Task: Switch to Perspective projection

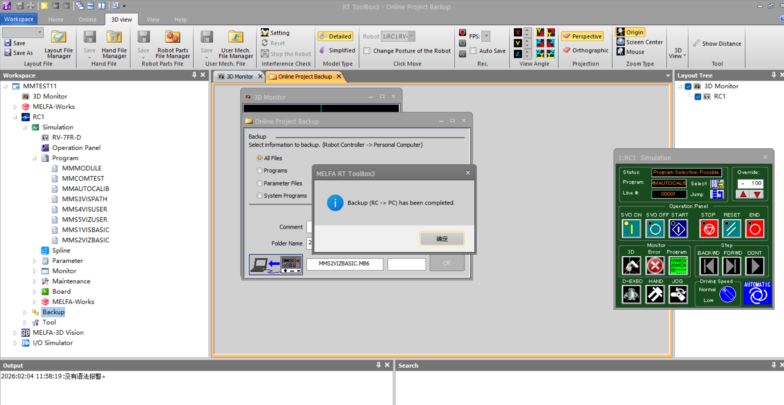Action: pyautogui.click(x=582, y=37)
